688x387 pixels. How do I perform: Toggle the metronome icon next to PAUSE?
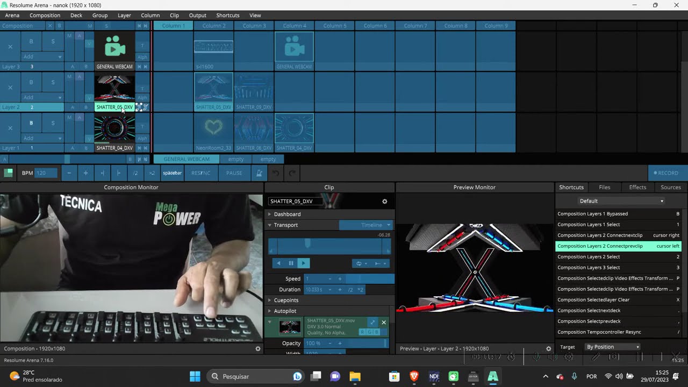click(x=259, y=173)
